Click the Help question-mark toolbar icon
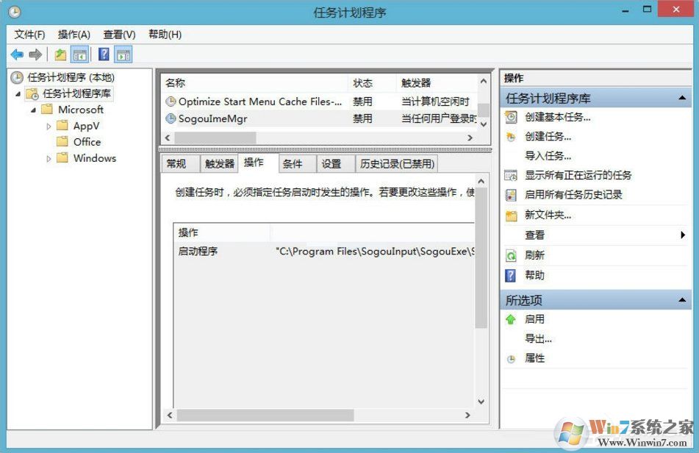The width and height of the screenshot is (699, 453). 102,54
